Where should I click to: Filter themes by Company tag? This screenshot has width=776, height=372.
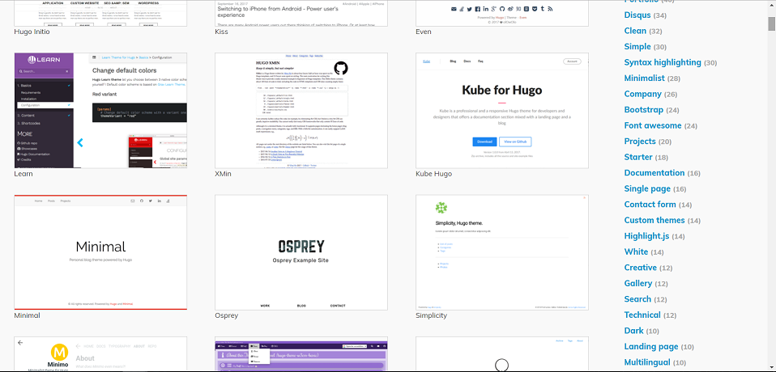pyautogui.click(x=643, y=94)
